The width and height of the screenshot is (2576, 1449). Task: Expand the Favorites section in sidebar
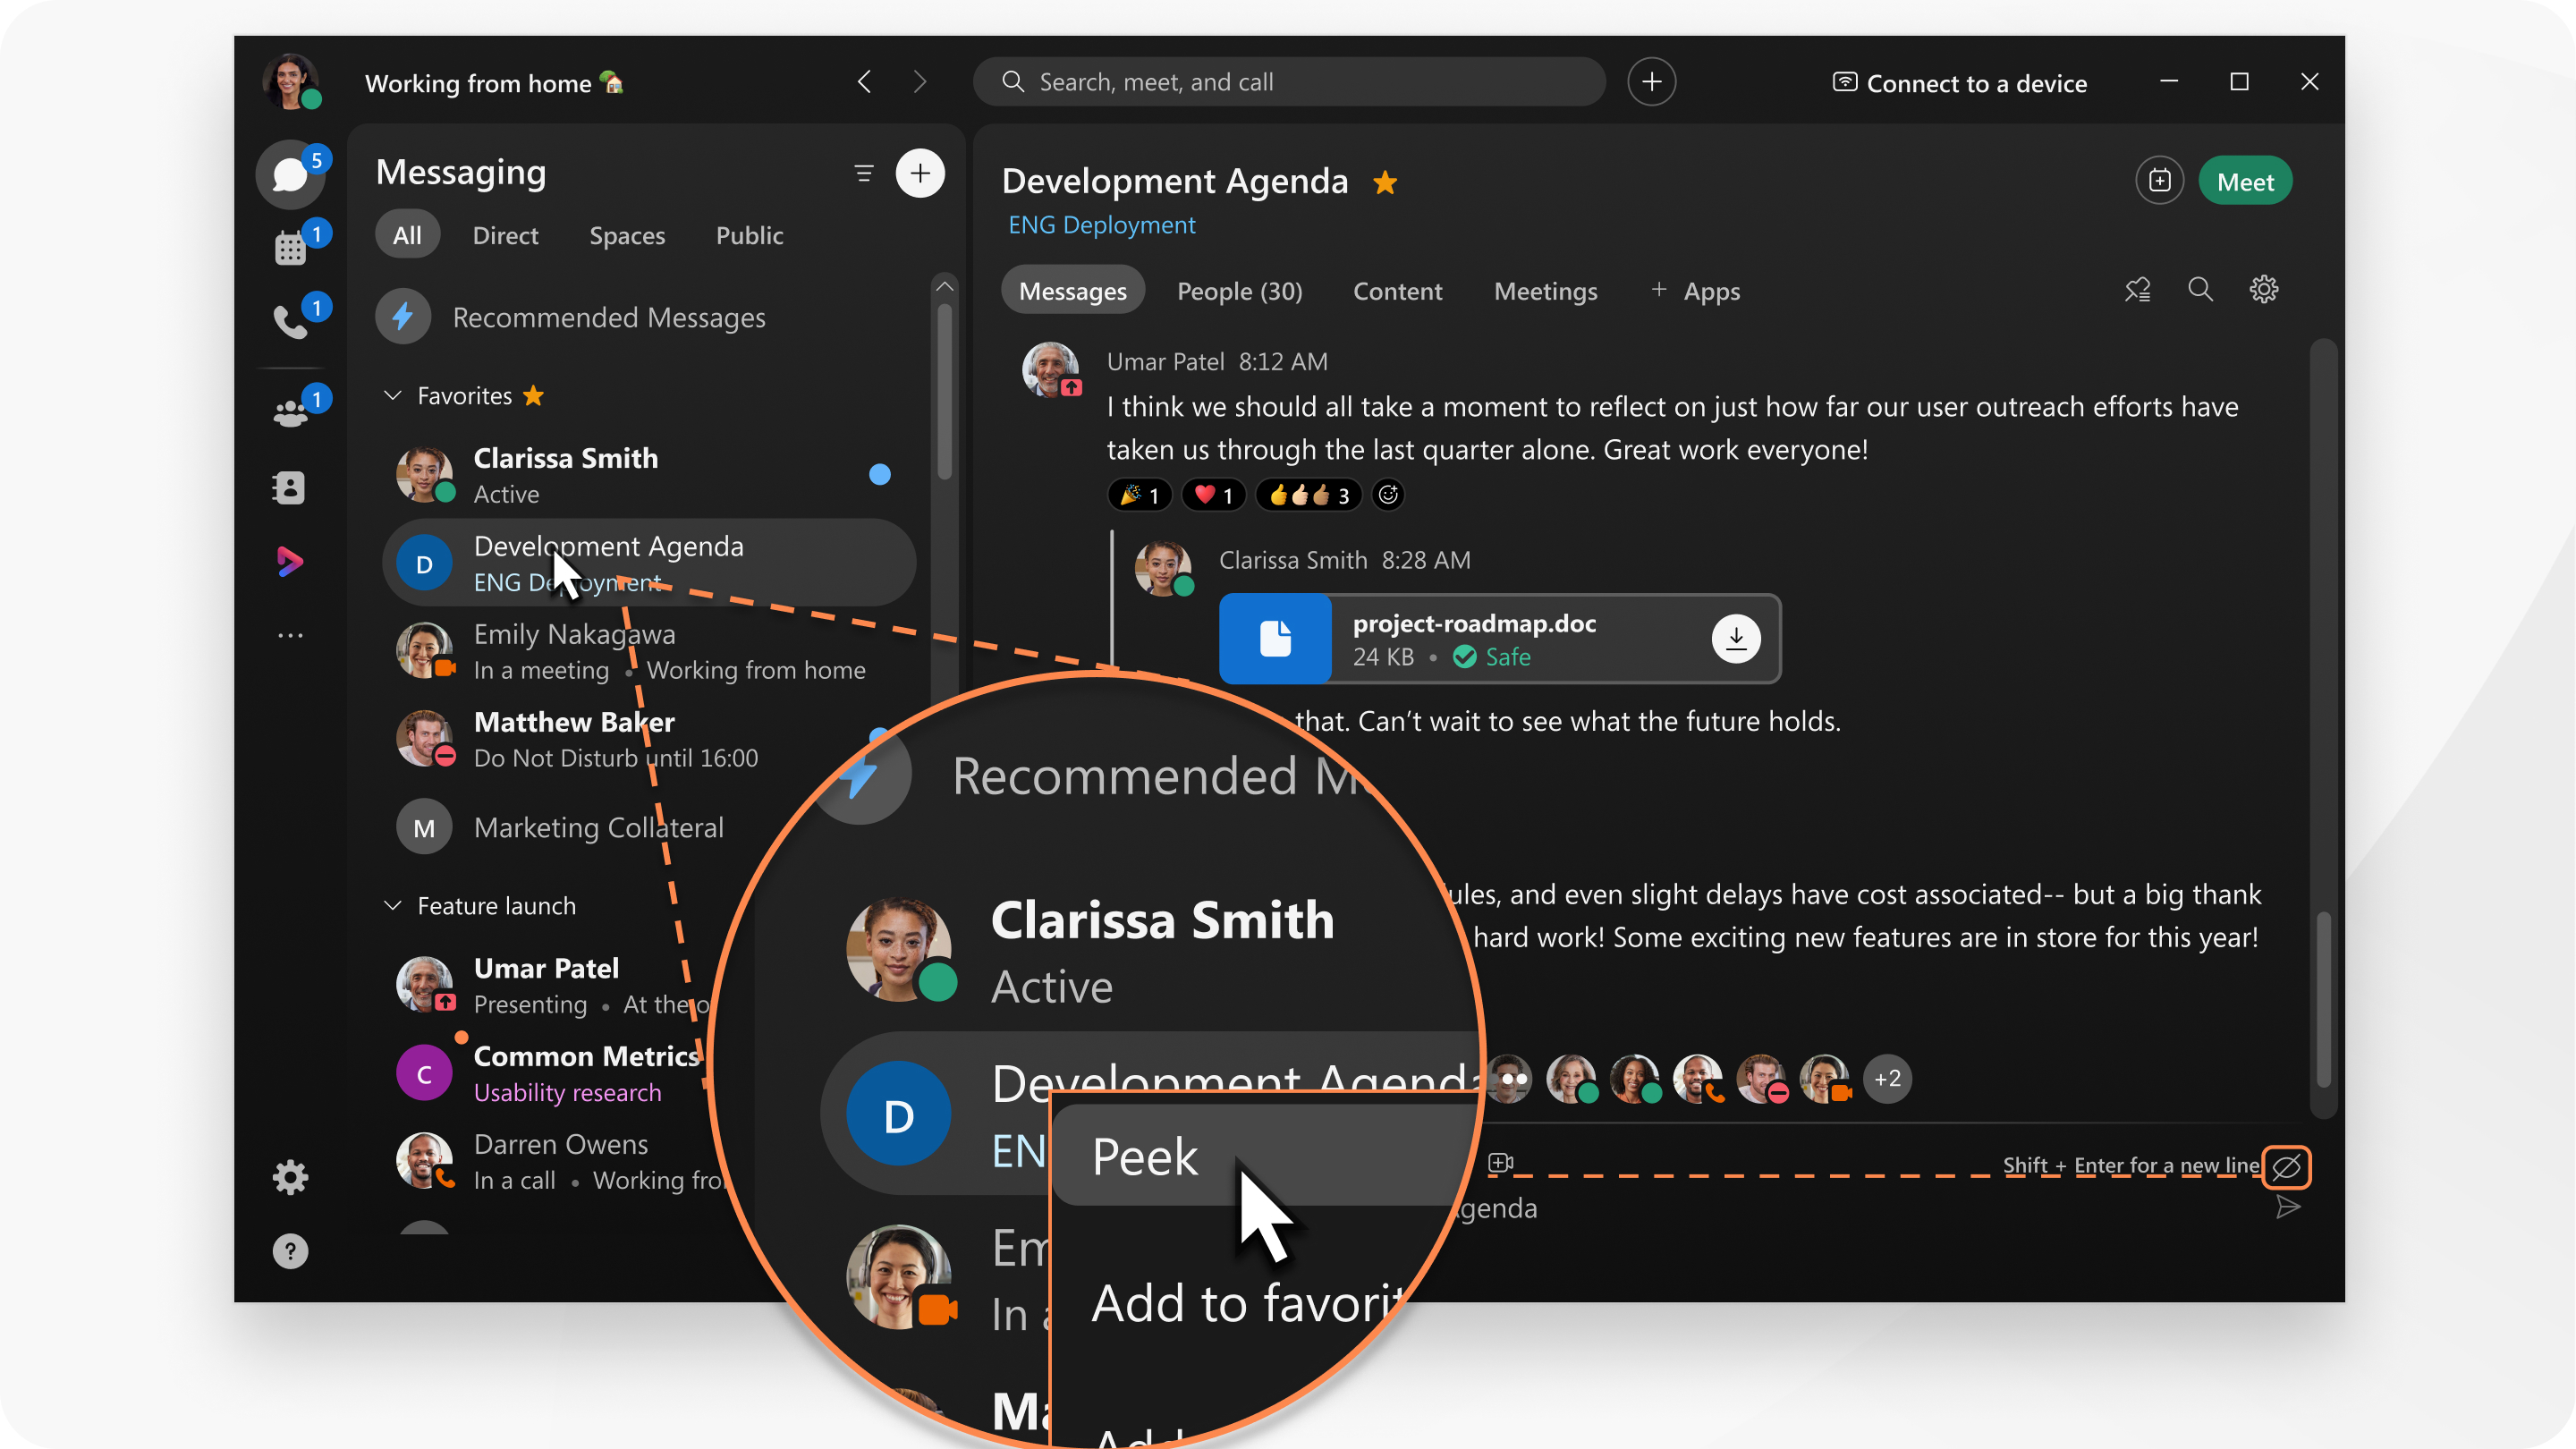coord(391,394)
